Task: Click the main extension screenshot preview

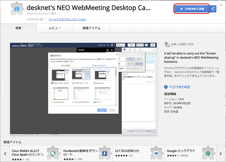Action: coord(83,89)
